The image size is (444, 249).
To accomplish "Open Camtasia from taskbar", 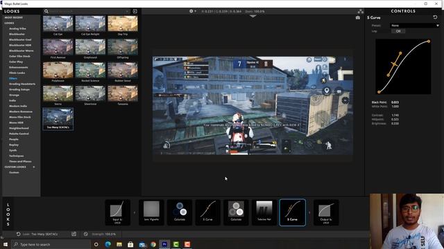I will point(176,244).
